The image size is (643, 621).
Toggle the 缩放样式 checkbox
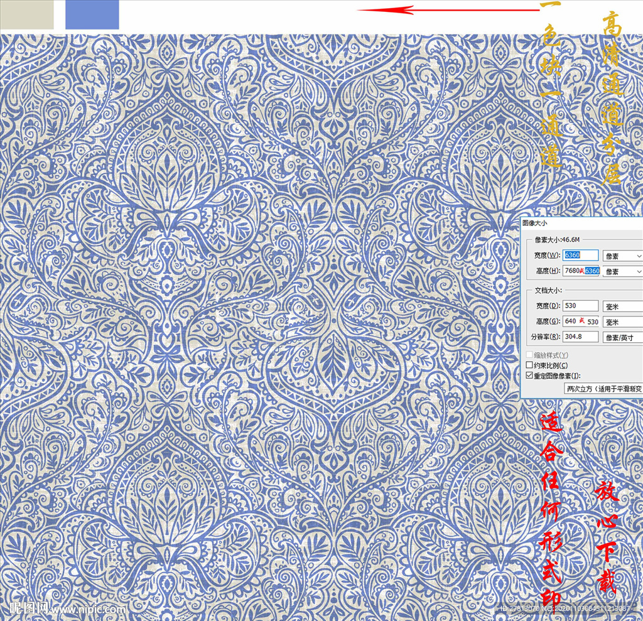pos(529,354)
